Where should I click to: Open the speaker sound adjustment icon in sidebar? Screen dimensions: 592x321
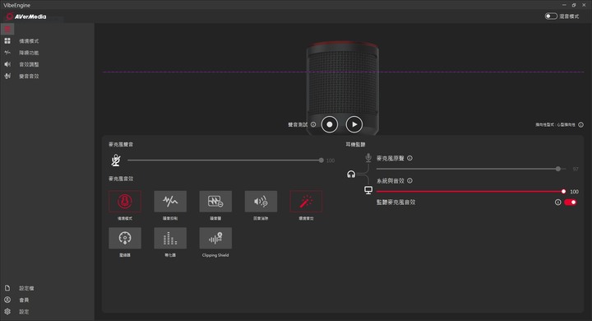(x=7, y=64)
